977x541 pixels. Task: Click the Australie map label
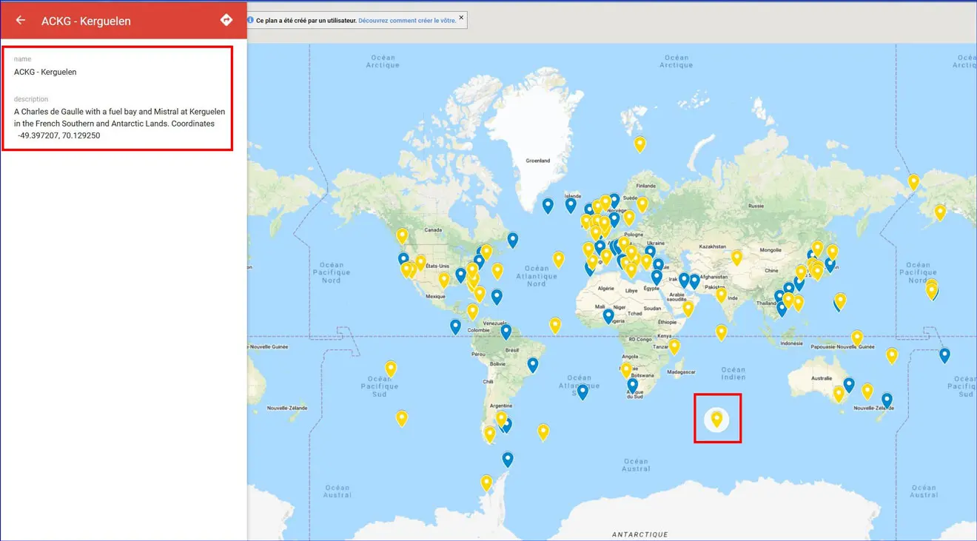tap(822, 378)
